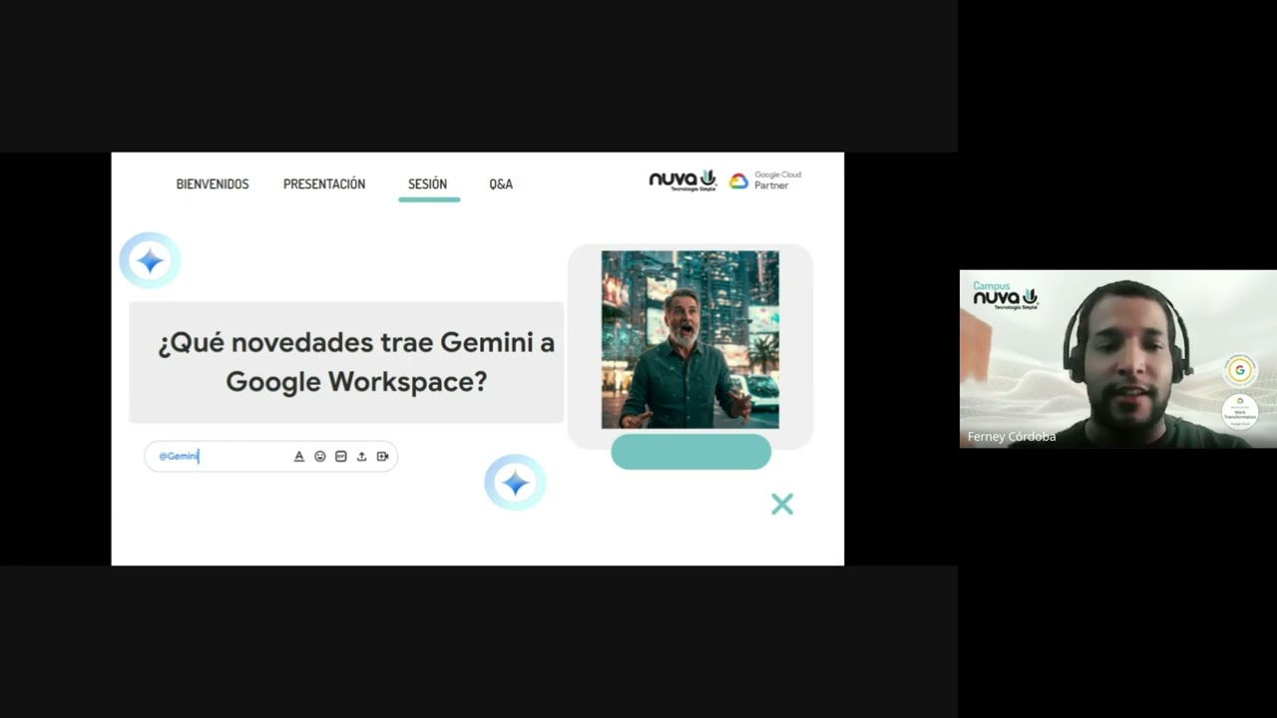The height and width of the screenshot is (718, 1277).
Task: Click the add video meeting icon
Action: click(382, 456)
